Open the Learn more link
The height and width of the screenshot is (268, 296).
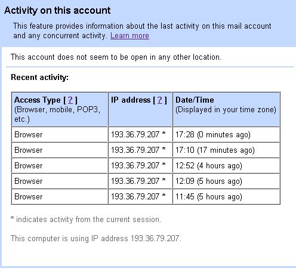[x=129, y=36]
